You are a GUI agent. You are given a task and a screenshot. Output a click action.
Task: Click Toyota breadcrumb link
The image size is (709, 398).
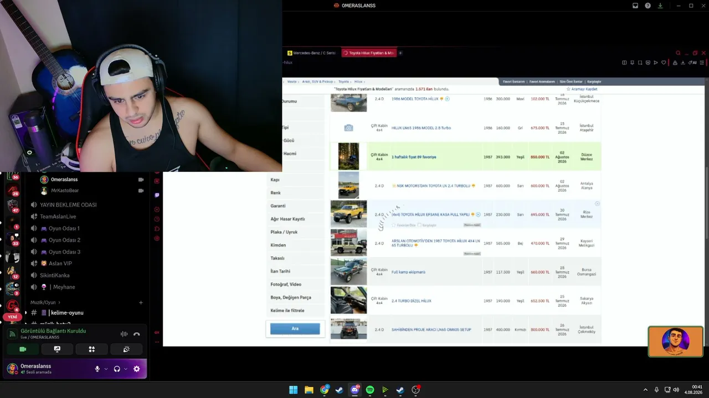click(344, 82)
